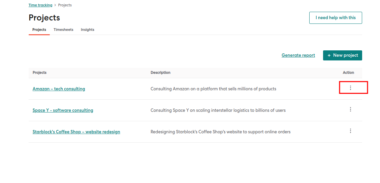Click 'I need help with this' button

click(x=336, y=18)
